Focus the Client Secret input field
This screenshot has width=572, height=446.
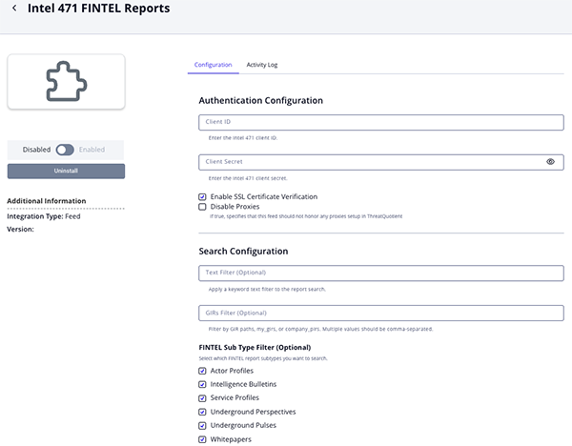pyautogui.click(x=380, y=162)
